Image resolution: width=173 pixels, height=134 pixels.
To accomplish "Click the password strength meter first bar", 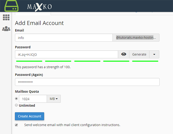I will click(29, 61).
